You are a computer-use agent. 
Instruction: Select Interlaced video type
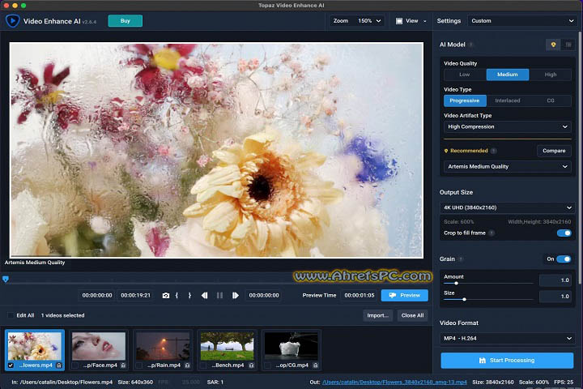tap(508, 100)
